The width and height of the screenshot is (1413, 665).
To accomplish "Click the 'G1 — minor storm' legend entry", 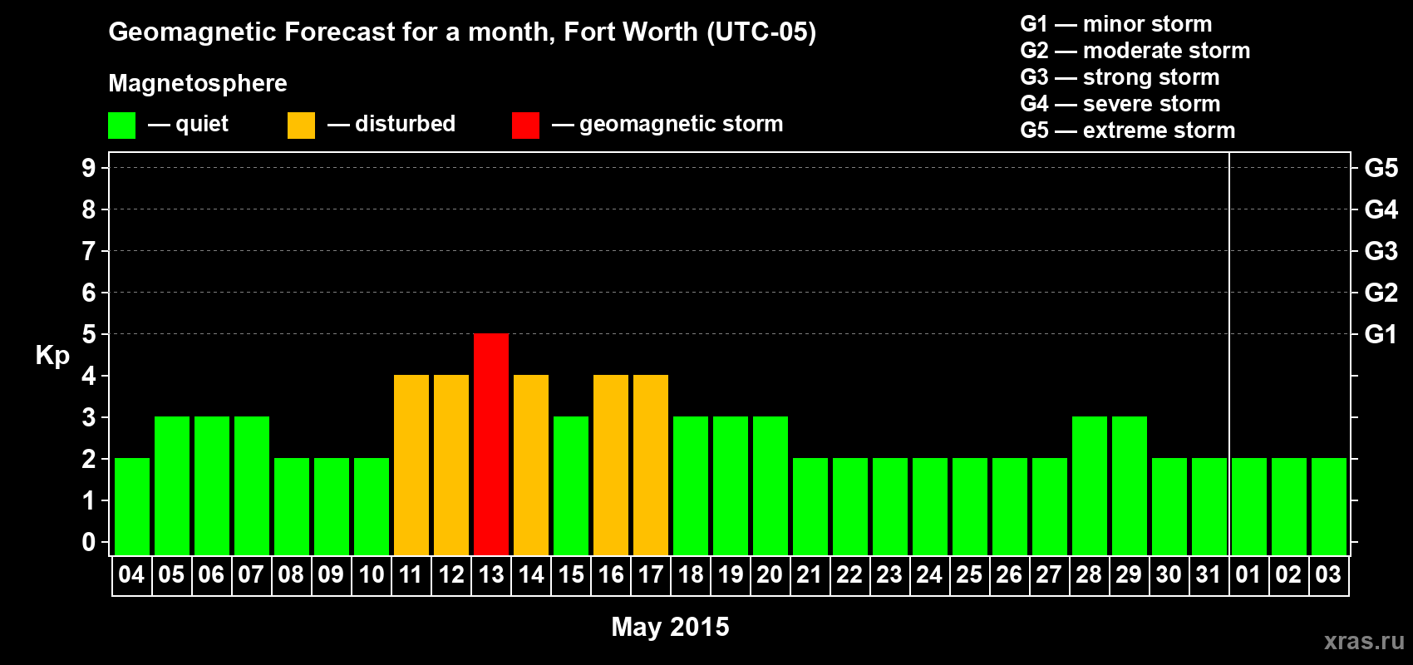I will click(x=1115, y=24).
